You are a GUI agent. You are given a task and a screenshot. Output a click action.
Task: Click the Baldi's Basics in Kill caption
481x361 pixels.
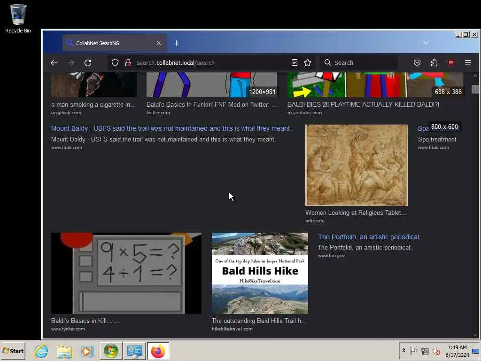click(85, 321)
